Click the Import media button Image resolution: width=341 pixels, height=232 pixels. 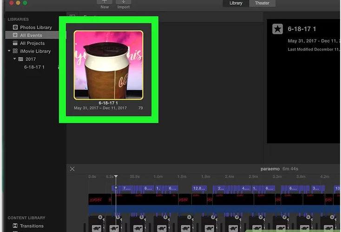tap(123, 4)
